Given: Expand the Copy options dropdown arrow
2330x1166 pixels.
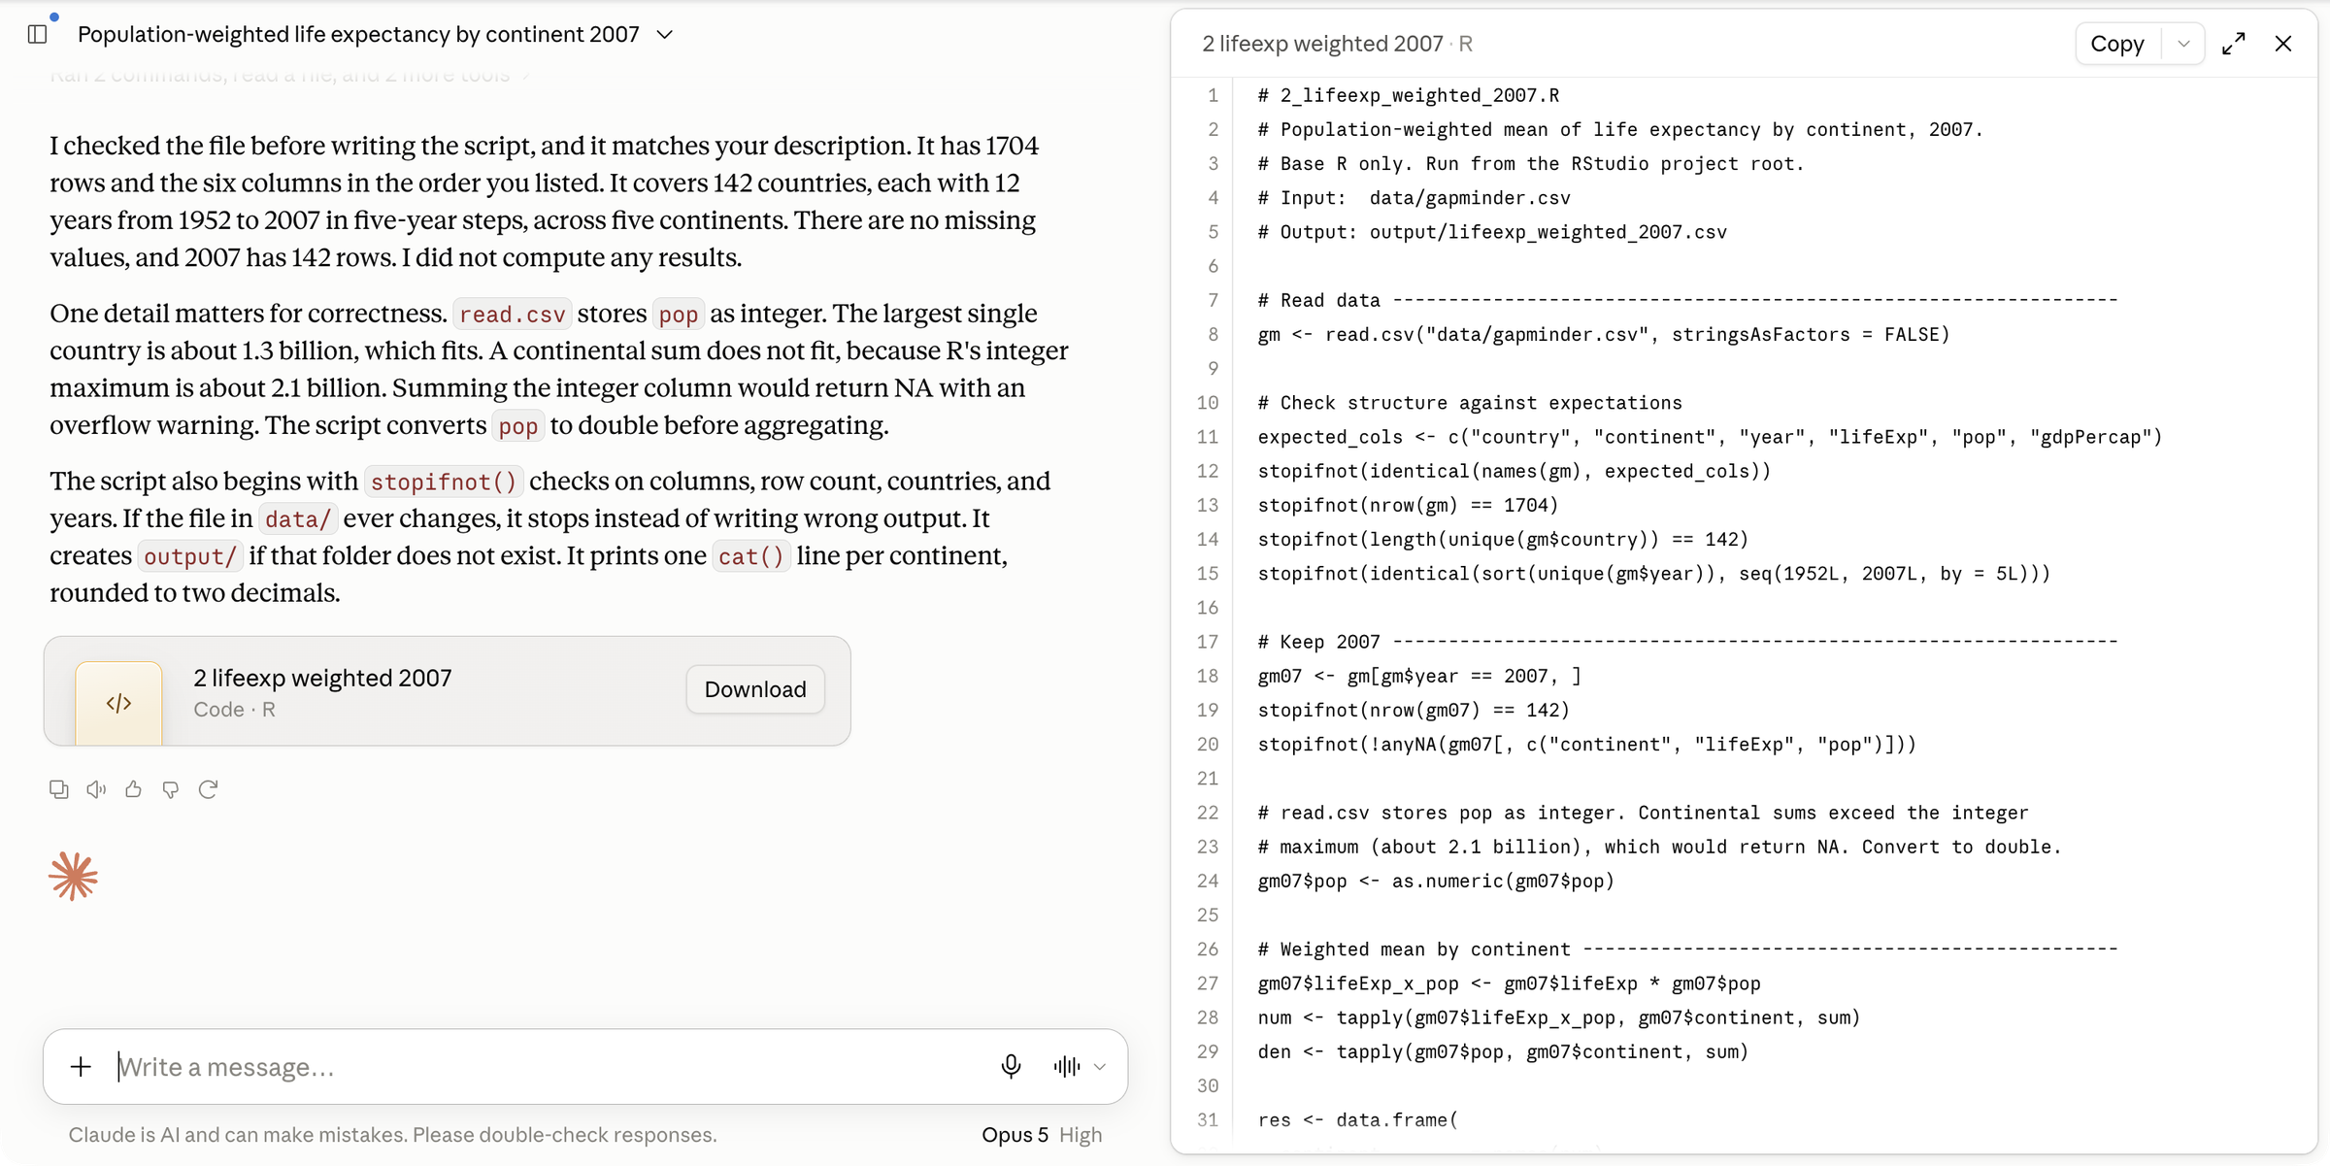Looking at the screenshot, I should click(2183, 44).
